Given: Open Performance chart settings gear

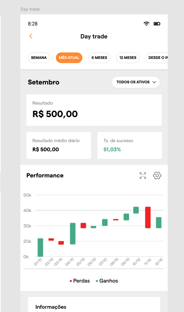Looking at the screenshot, I should (157, 175).
